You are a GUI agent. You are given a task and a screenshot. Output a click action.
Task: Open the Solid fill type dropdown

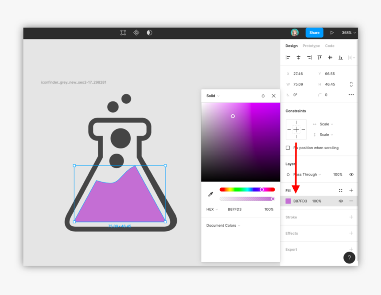[x=213, y=96]
